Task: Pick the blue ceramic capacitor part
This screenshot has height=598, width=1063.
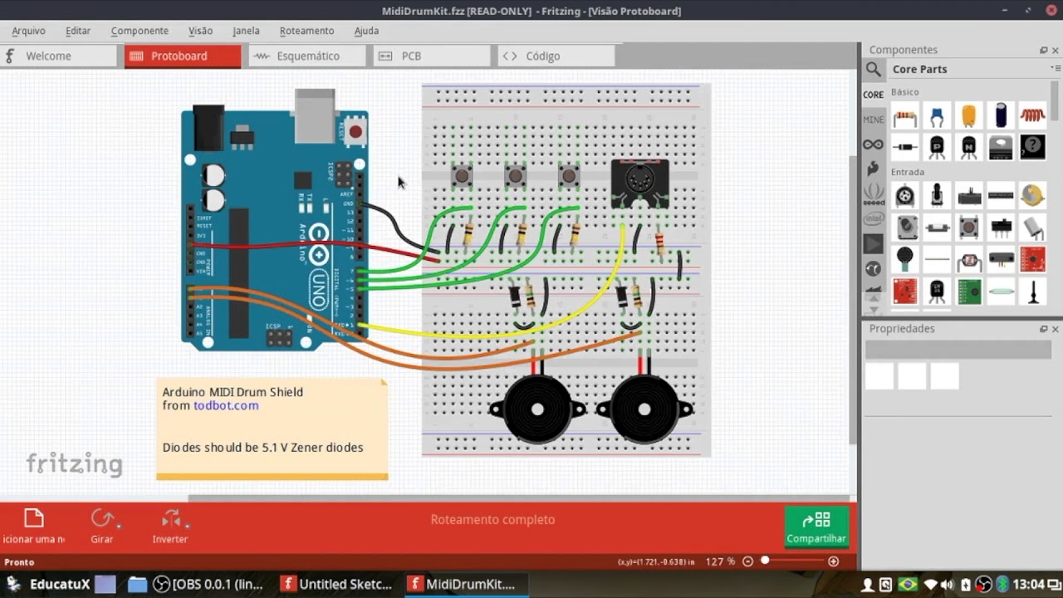Action: coord(937,115)
